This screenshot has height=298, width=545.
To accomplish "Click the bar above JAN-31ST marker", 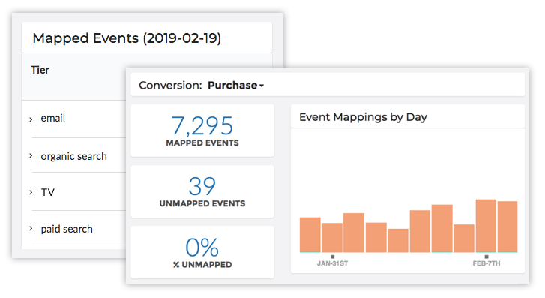I will click(x=332, y=238).
